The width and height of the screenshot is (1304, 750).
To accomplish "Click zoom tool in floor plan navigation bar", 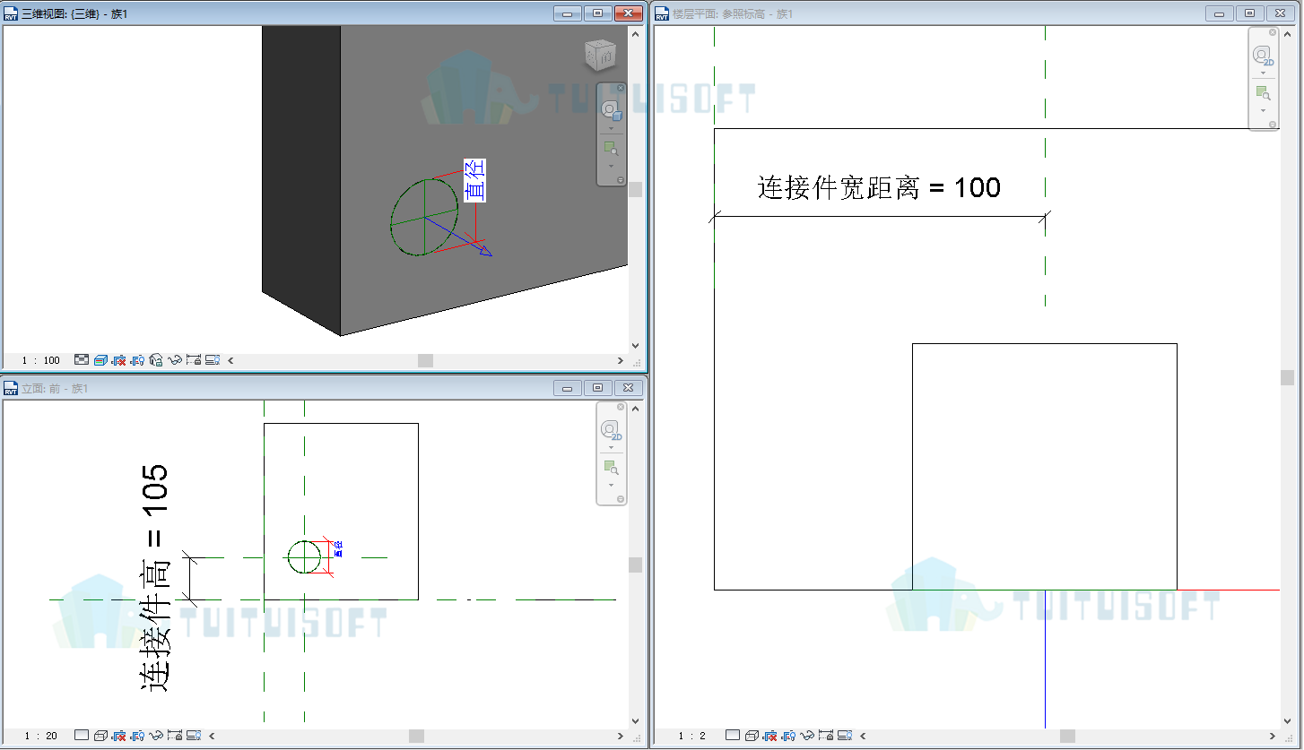I will pos(1263,92).
